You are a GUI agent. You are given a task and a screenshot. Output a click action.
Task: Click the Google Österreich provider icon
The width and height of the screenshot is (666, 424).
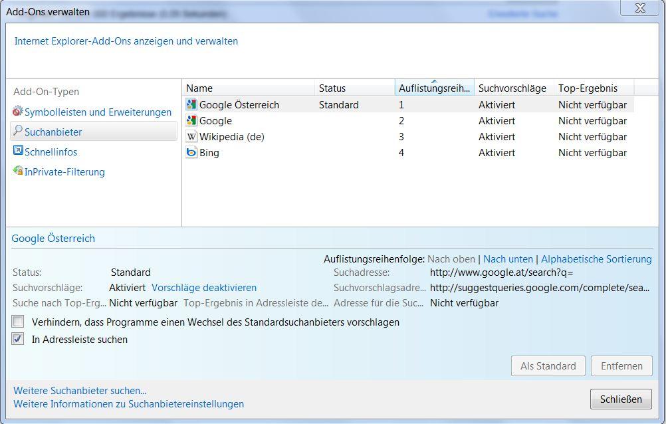tap(191, 104)
